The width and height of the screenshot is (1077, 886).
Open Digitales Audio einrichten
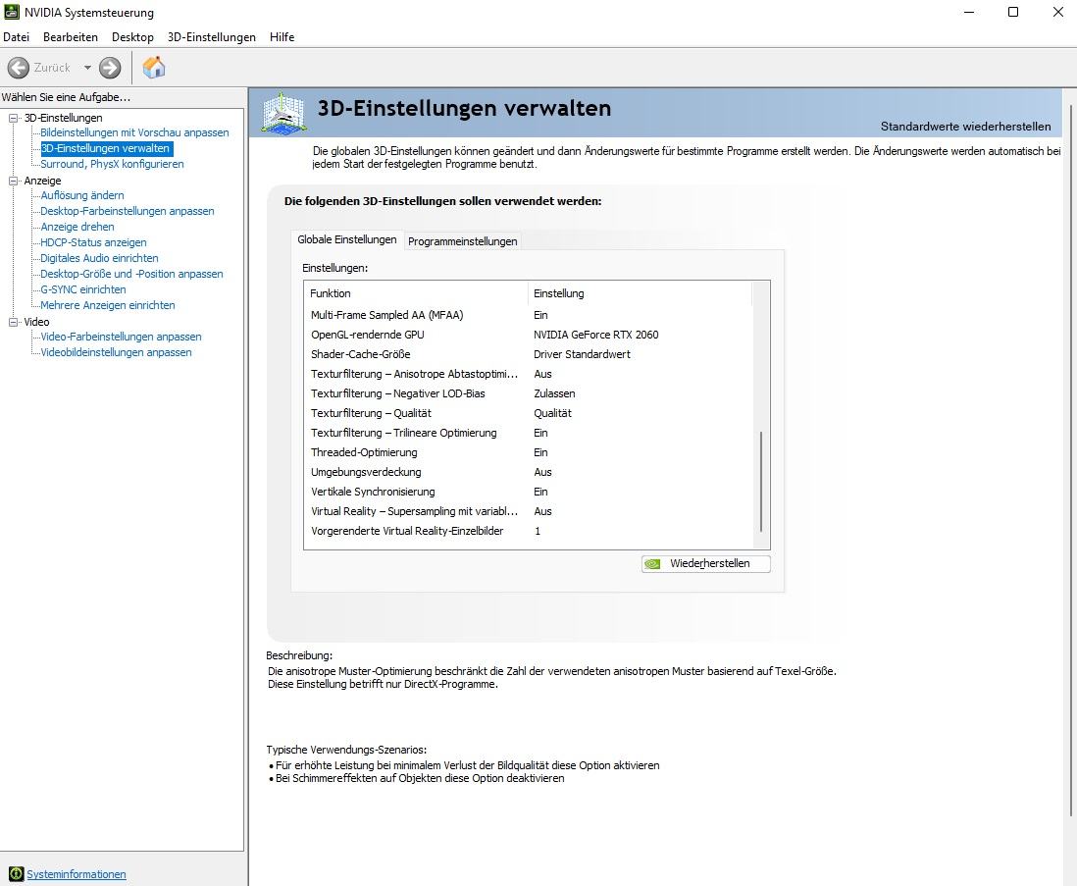point(100,258)
